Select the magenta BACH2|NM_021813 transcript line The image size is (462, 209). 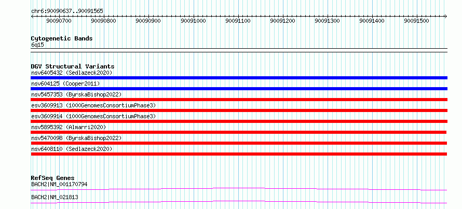(x=239, y=202)
